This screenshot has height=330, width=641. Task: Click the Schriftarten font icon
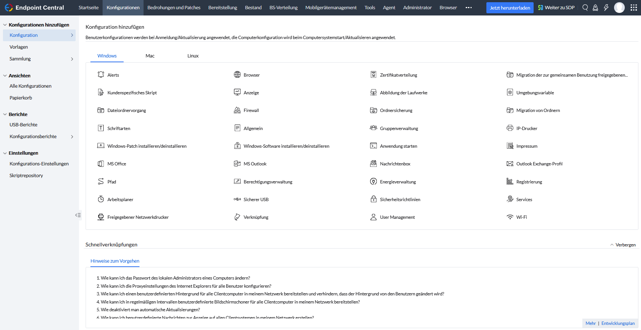tap(101, 128)
